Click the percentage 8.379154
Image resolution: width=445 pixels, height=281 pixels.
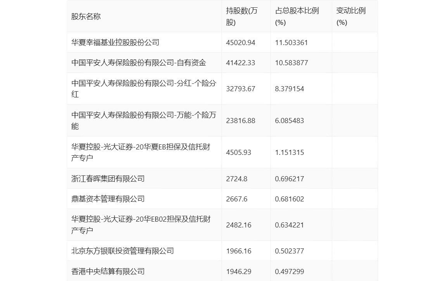coord(289,89)
